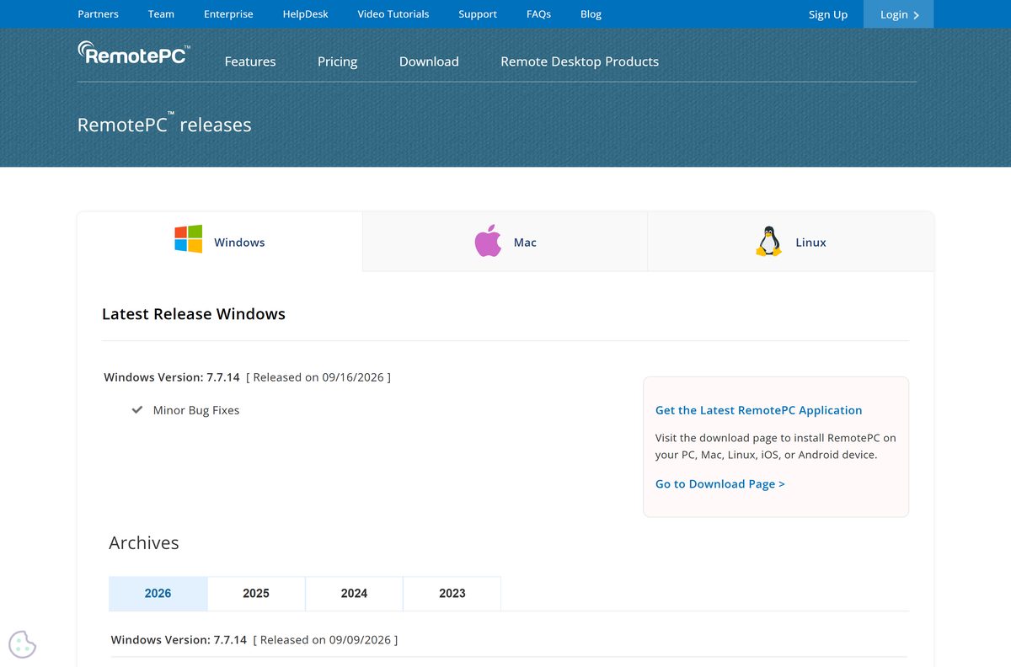
Task: Switch to the Linux releases tab
Action: (x=790, y=242)
